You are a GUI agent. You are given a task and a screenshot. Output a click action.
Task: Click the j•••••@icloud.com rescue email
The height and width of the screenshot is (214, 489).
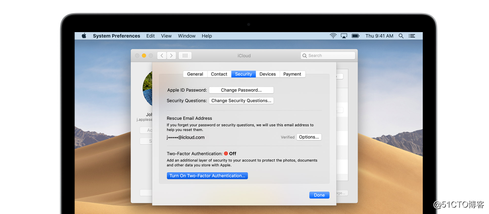tap(185, 137)
